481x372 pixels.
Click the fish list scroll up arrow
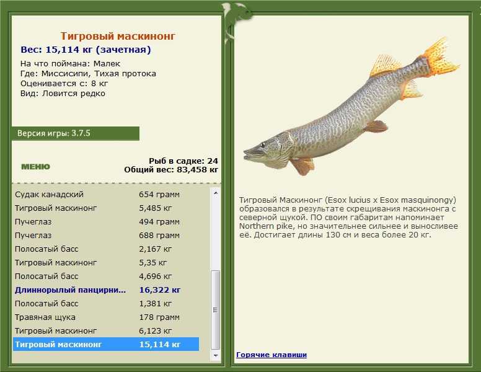(216, 193)
